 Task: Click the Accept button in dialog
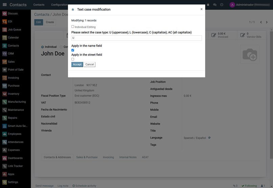[x=77, y=64]
